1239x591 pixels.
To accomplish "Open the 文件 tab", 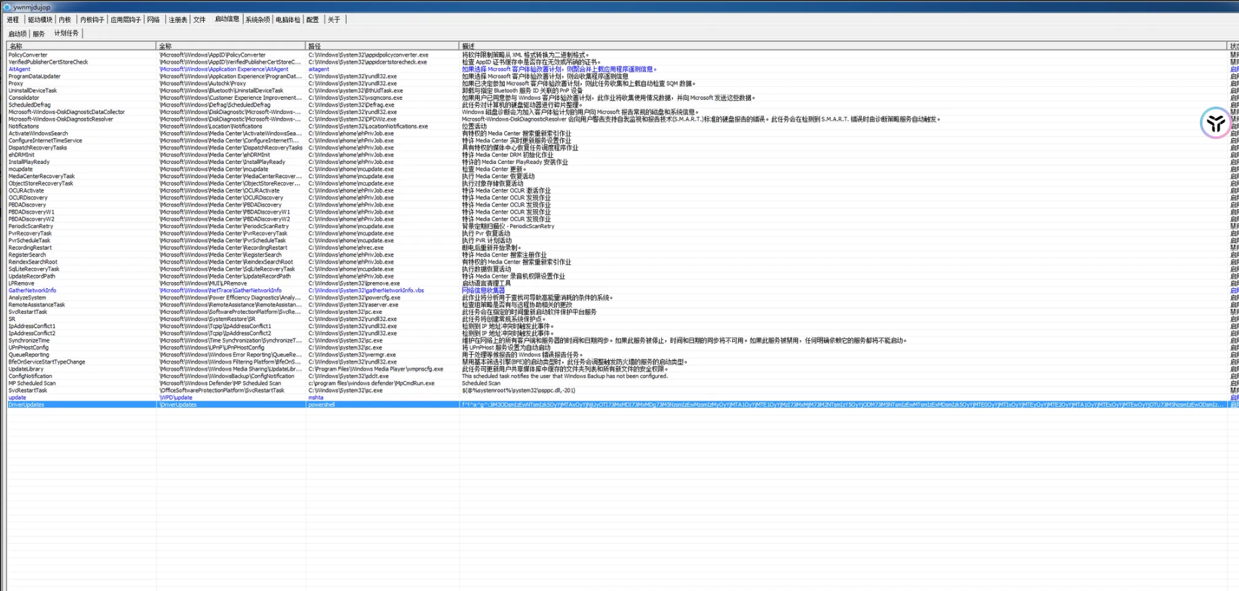I will (x=199, y=20).
